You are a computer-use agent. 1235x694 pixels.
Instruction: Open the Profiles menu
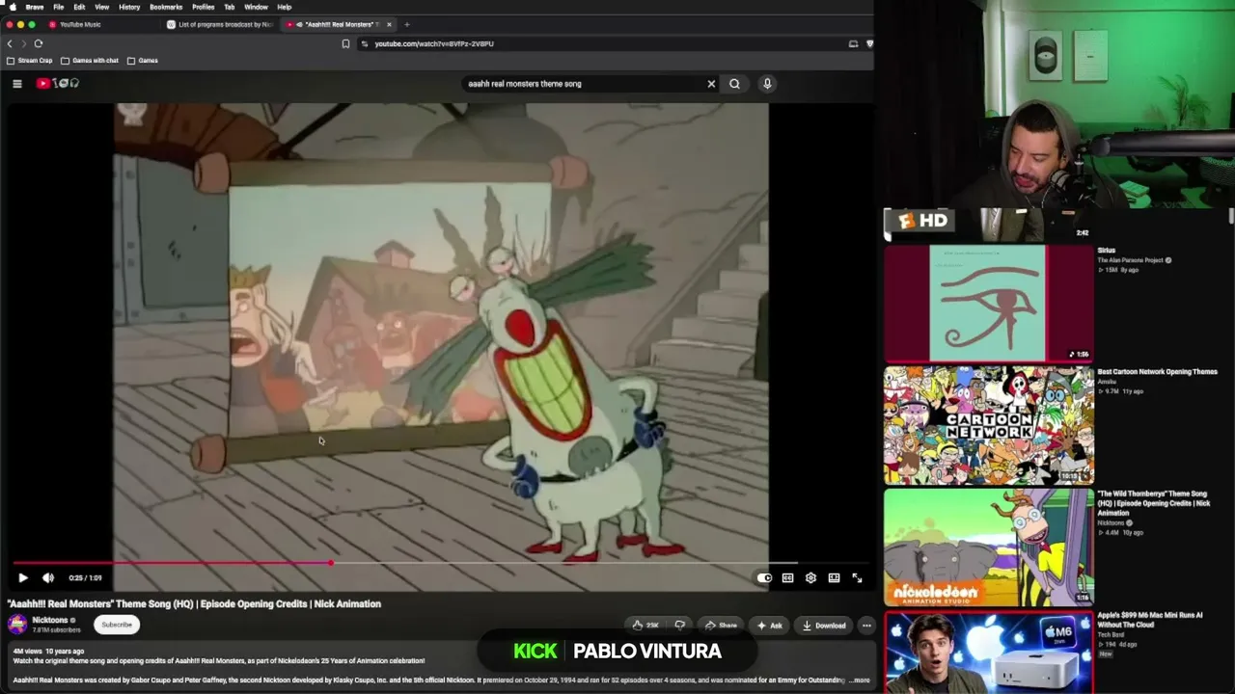tap(204, 7)
